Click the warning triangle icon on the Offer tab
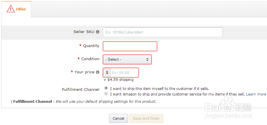This screenshot has width=267, height=125. click(x=11, y=9)
